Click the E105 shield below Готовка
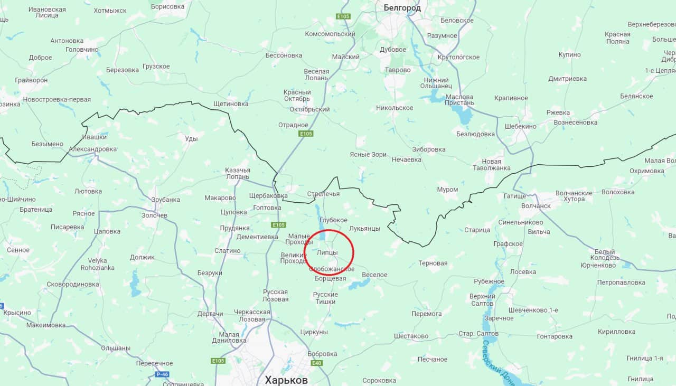The image size is (676, 386). pyautogui.click(x=279, y=225)
